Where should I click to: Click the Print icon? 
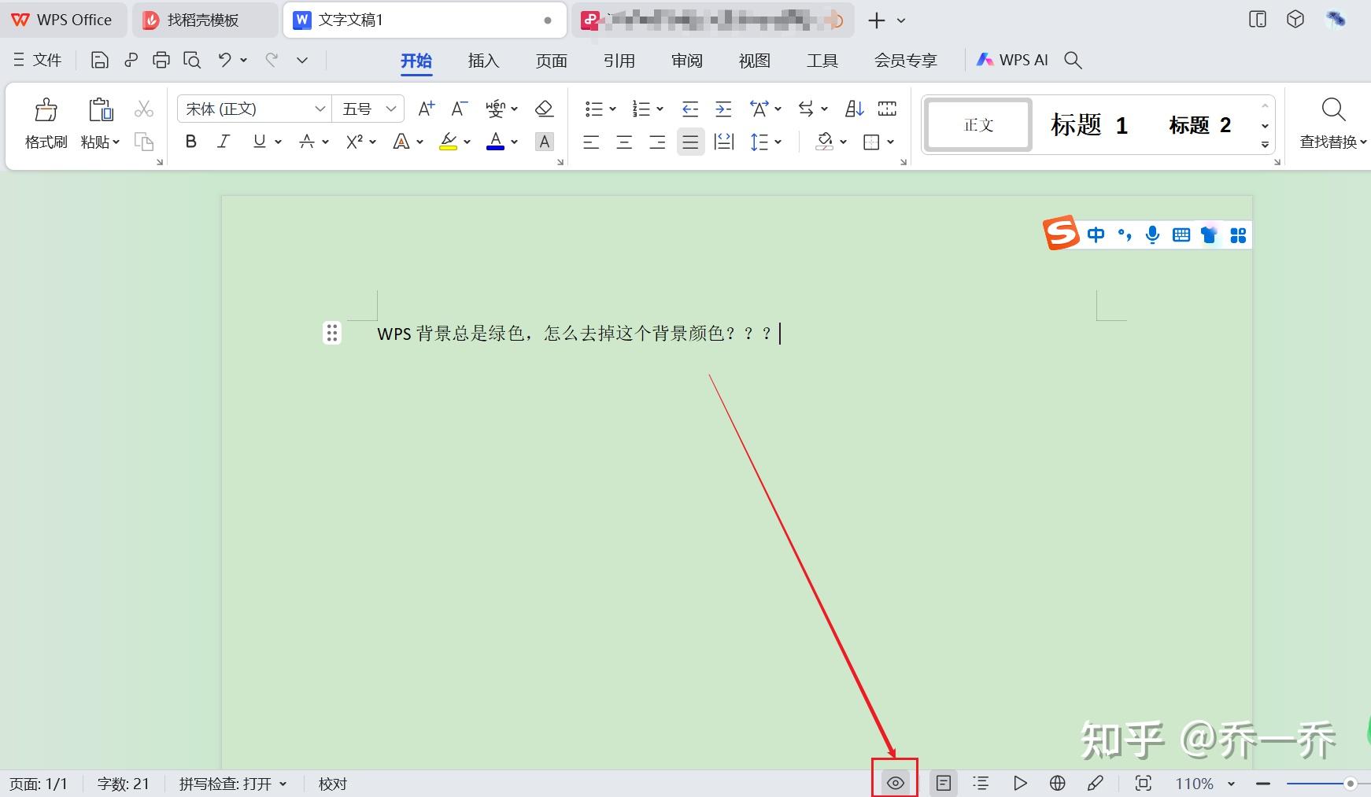click(x=161, y=60)
